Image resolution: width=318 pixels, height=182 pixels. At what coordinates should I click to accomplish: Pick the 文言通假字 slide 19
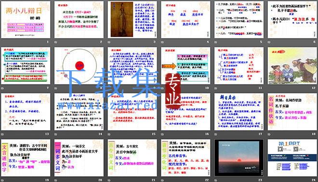point(26,158)
